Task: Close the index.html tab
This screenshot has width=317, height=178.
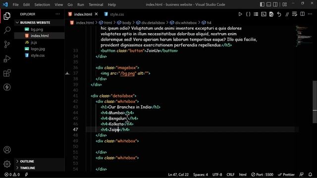Action: click(x=96, y=14)
